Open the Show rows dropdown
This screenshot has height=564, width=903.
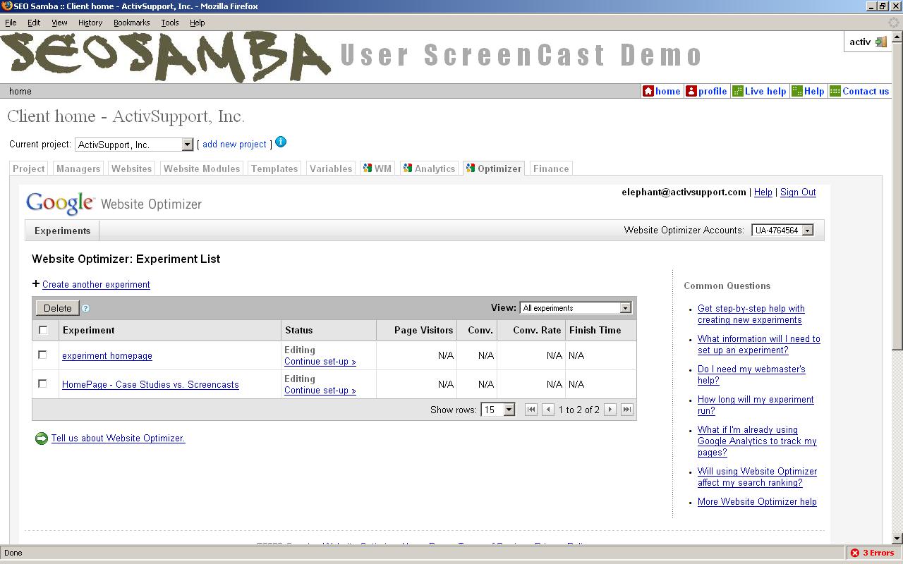tap(498, 410)
